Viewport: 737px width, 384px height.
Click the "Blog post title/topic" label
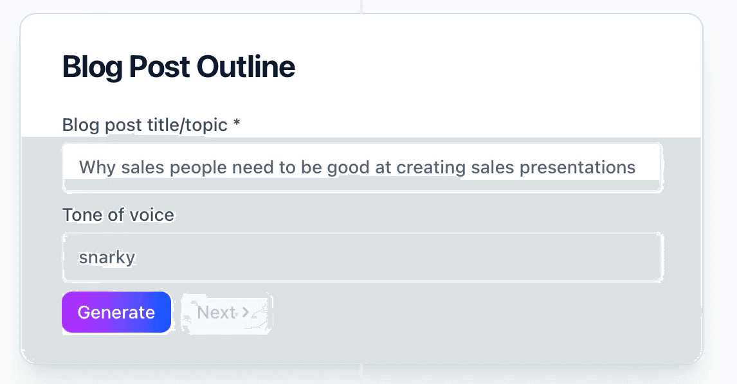pyautogui.click(x=145, y=125)
